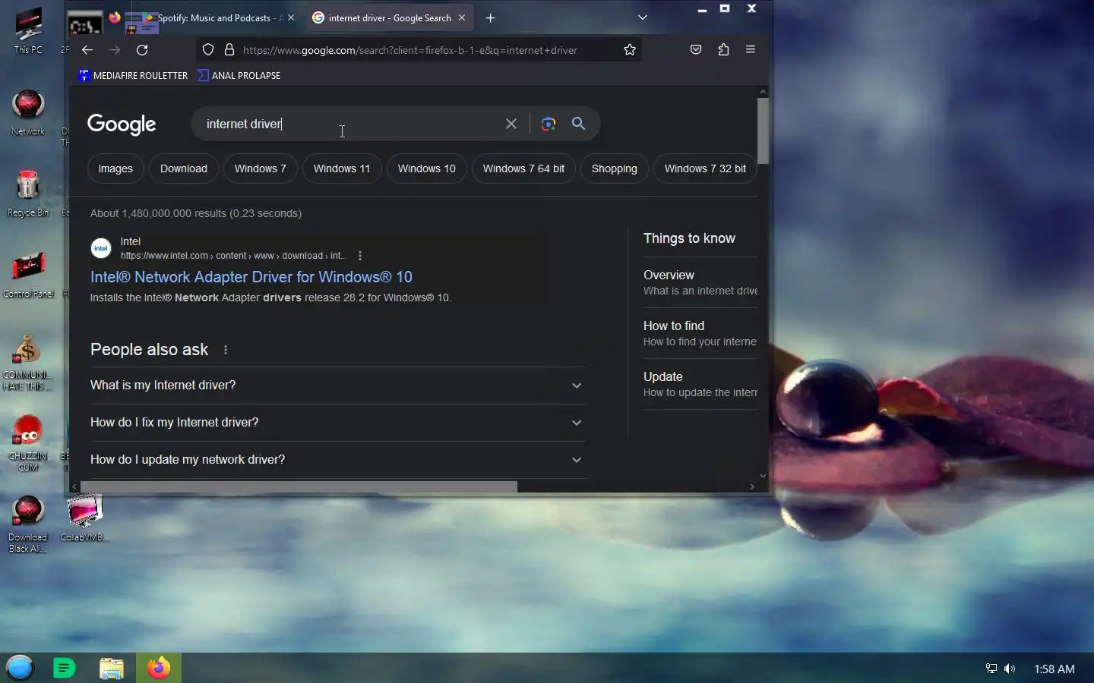Click the Intel favicon in the result
Image resolution: width=1094 pixels, height=683 pixels.
(101, 248)
